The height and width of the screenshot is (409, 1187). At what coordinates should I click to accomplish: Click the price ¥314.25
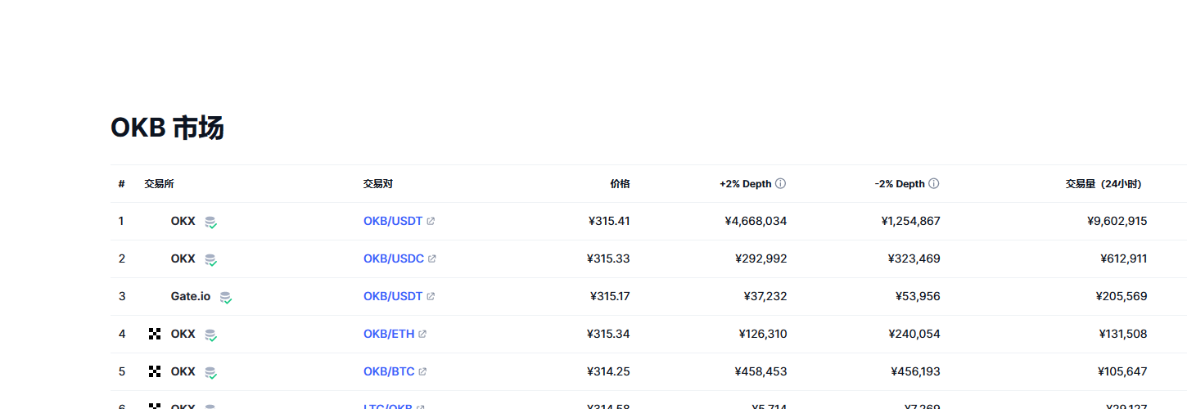coord(608,371)
